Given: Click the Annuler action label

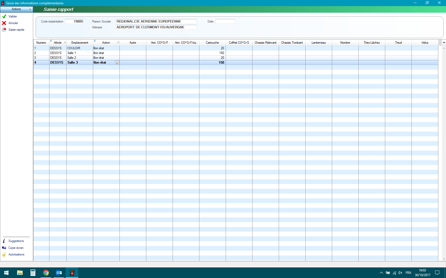Looking at the screenshot, I should [13, 23].
